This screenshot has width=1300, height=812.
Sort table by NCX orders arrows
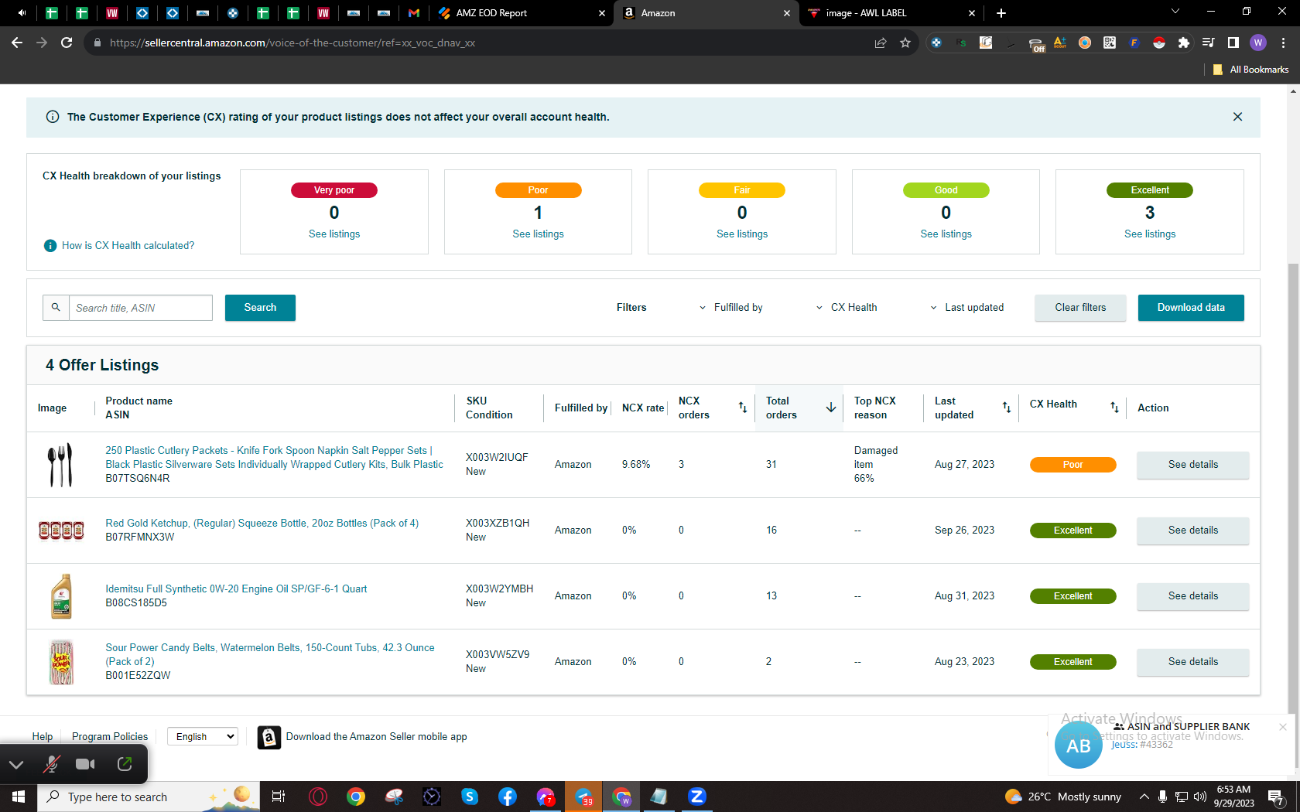743,408
